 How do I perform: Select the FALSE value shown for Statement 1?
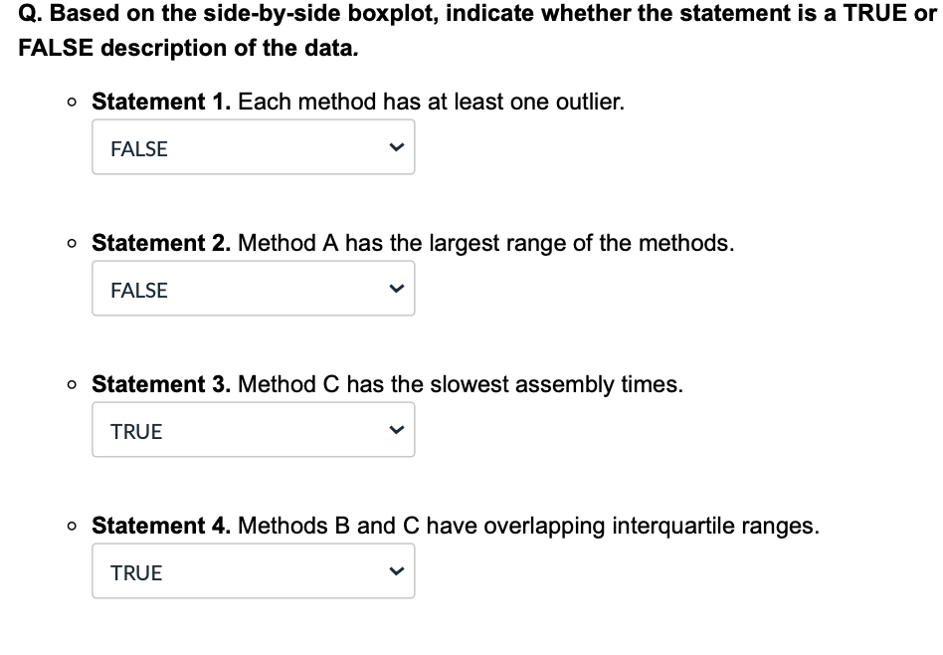137,148
